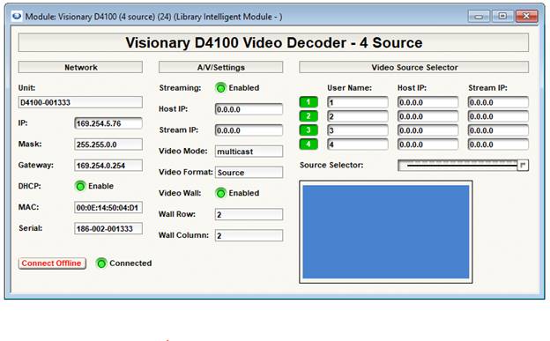This screenshot has width=550, height=341.
Task: Select video source button 2
Action: click(308, 116)
